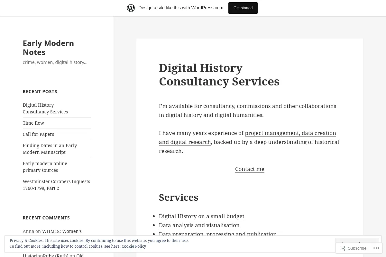The height and width of the screenshot is (257, 386).
Task: Open the Call for Papers post
Action: pyautogui.click(x=38, y=134)
